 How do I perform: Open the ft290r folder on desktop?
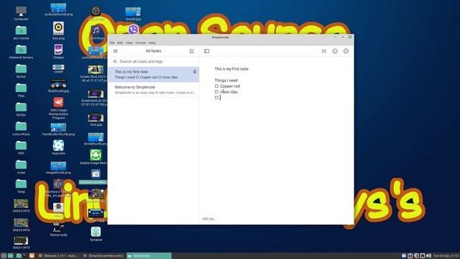(x=21, y=109)
